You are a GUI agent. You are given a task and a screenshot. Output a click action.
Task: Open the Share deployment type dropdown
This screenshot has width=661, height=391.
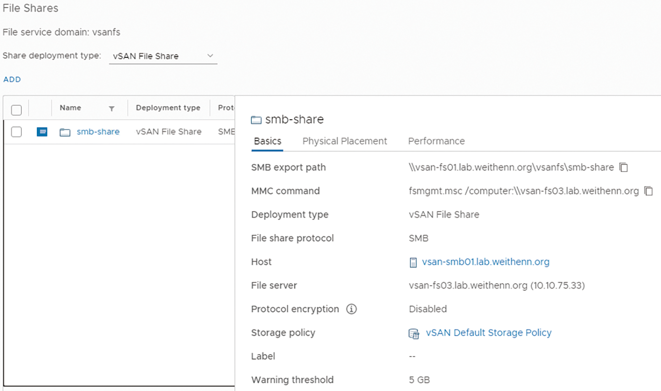click(163, 56)
